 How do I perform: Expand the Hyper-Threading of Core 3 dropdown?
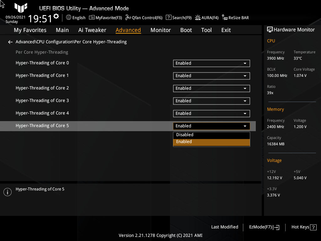click(x=211, y=101)
